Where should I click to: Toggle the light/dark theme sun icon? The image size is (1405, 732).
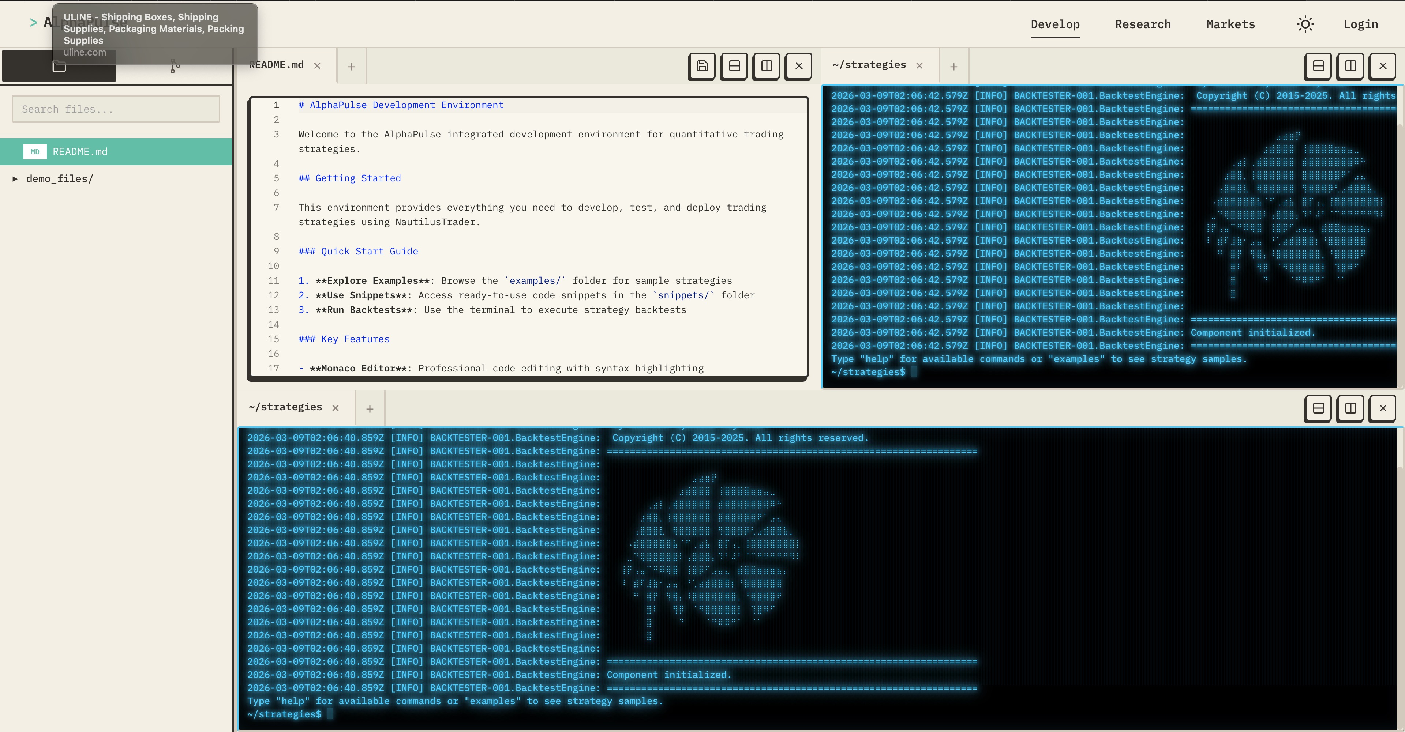[x=1305, y=24]
